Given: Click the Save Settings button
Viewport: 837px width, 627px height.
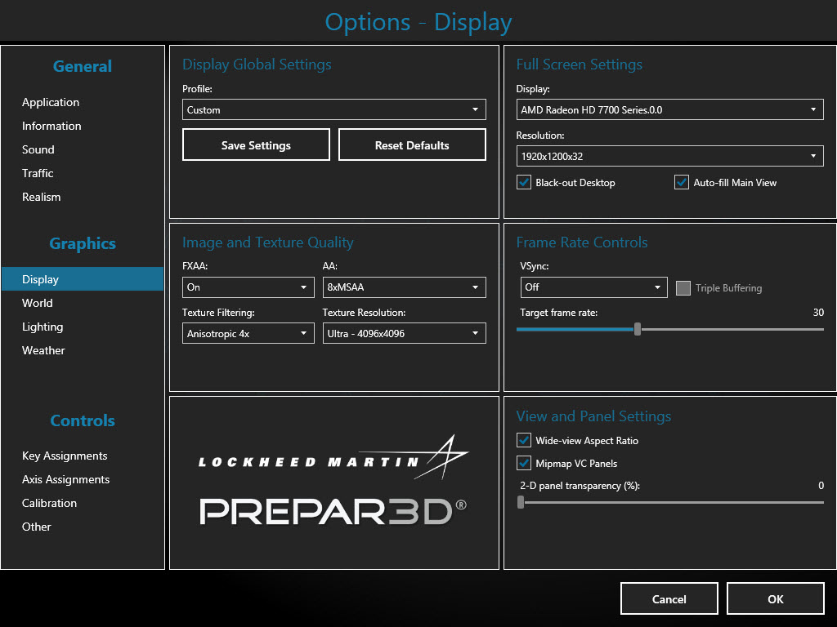Looking at the screenshot, I should (256, 145).
